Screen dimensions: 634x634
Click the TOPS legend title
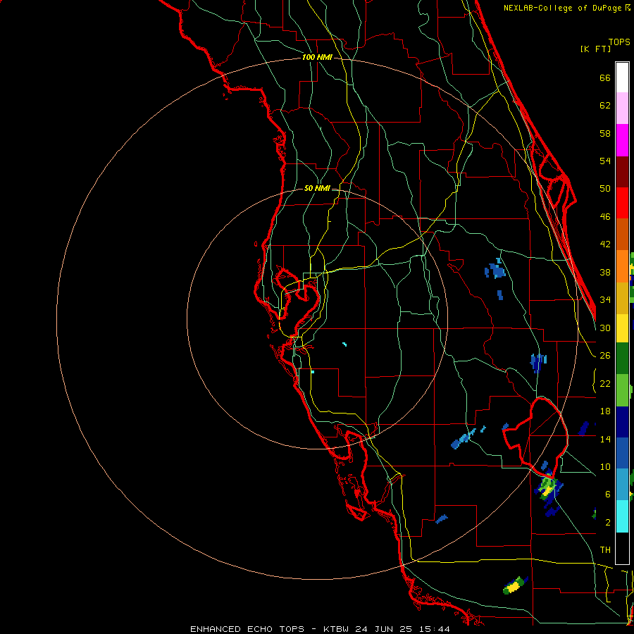[619, 42]
